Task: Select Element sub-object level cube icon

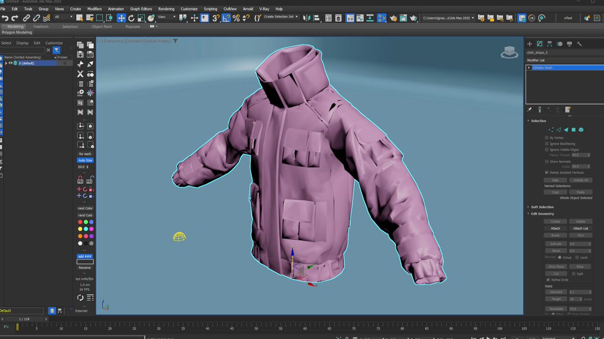Action: [581, 130]
